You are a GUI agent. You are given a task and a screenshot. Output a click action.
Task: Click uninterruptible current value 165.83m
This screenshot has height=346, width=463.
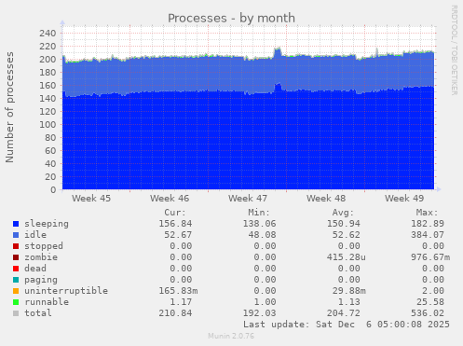[178, 291]
